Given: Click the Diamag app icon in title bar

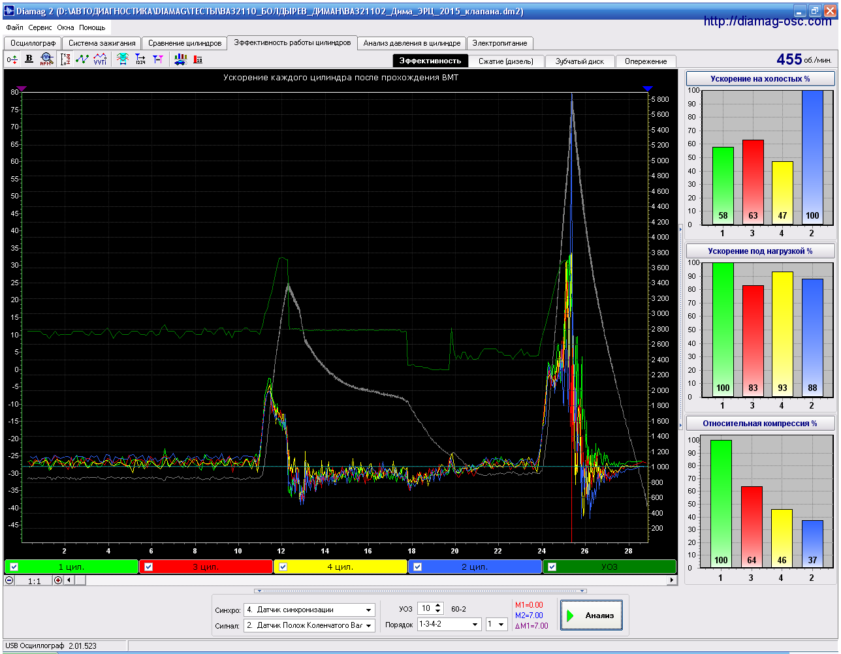Looking at the screenshot, I should click(9, 11).
